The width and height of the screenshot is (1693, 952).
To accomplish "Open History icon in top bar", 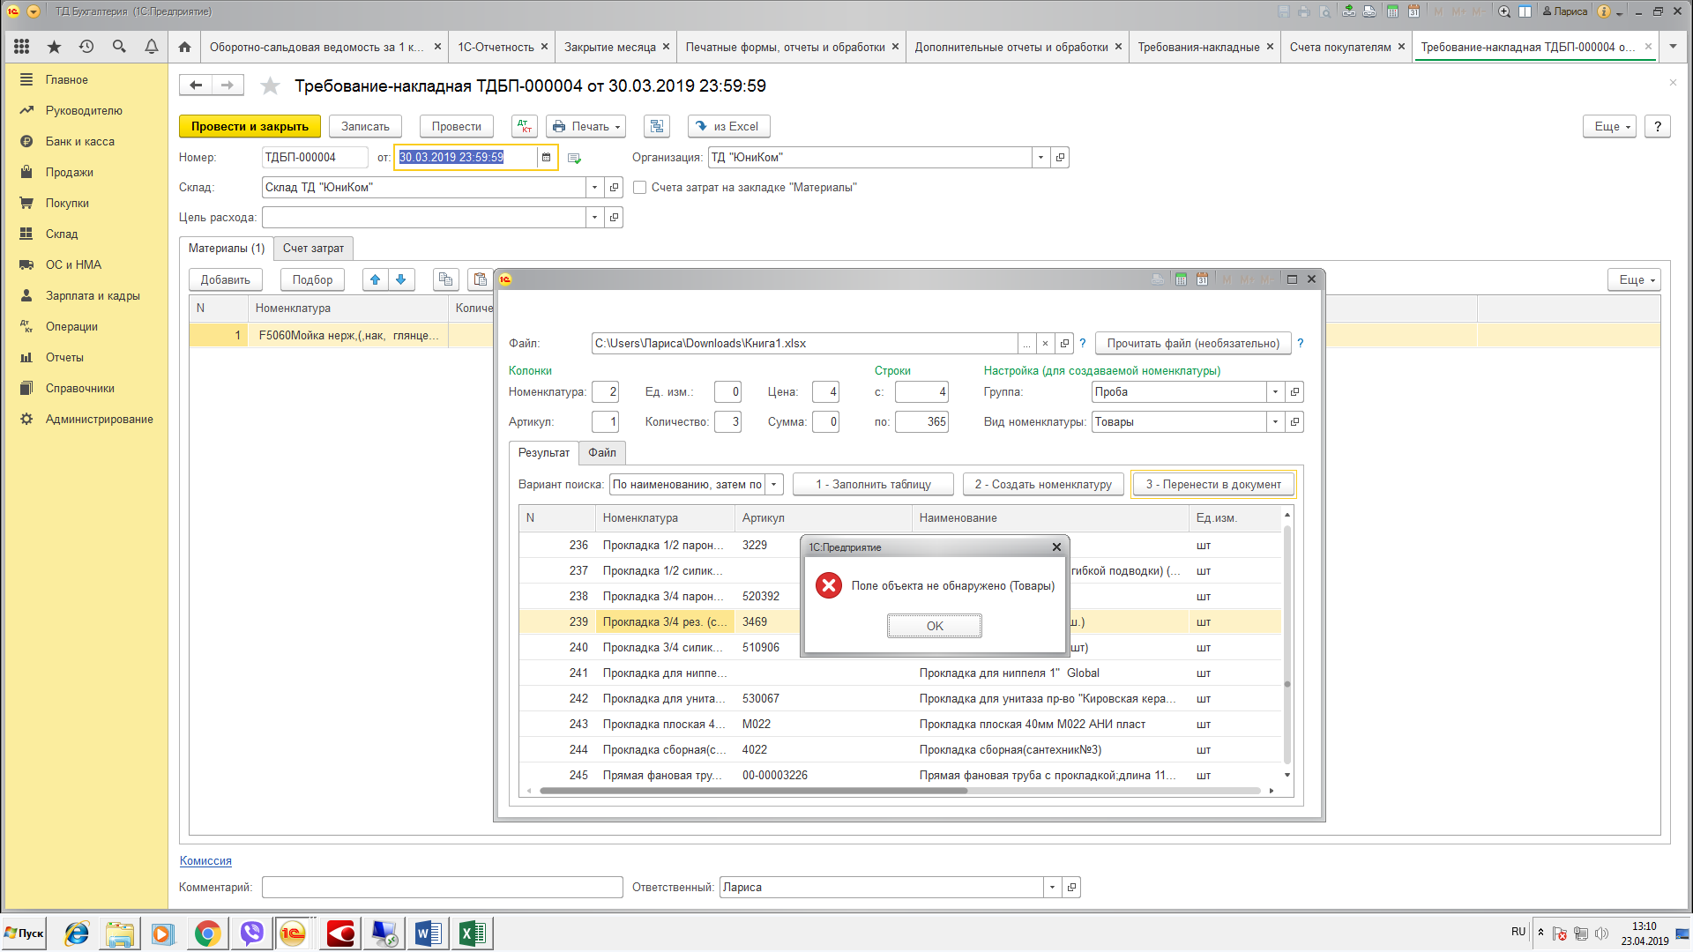I will [86, 47].
